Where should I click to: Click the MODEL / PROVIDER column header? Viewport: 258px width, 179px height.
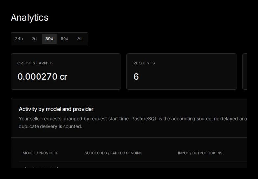pos(40,153)
